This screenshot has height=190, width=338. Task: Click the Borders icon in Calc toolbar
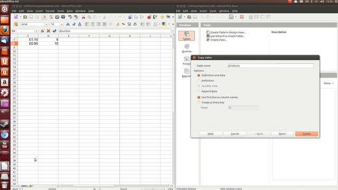(155, 24)
